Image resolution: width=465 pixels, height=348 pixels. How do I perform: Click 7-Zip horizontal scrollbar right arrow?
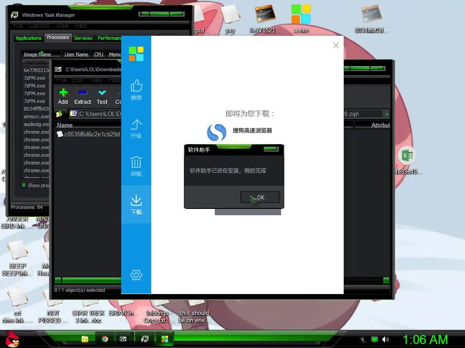[x=386, y=280]
